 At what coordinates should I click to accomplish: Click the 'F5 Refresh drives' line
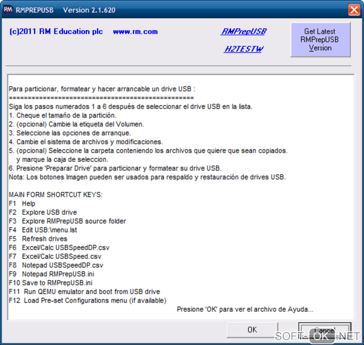pyautogui.click(x=38, y=239)
